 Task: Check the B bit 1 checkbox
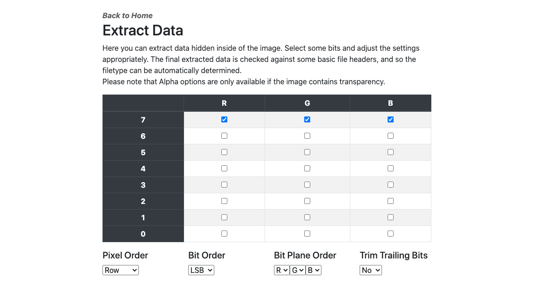click(390, 217)
